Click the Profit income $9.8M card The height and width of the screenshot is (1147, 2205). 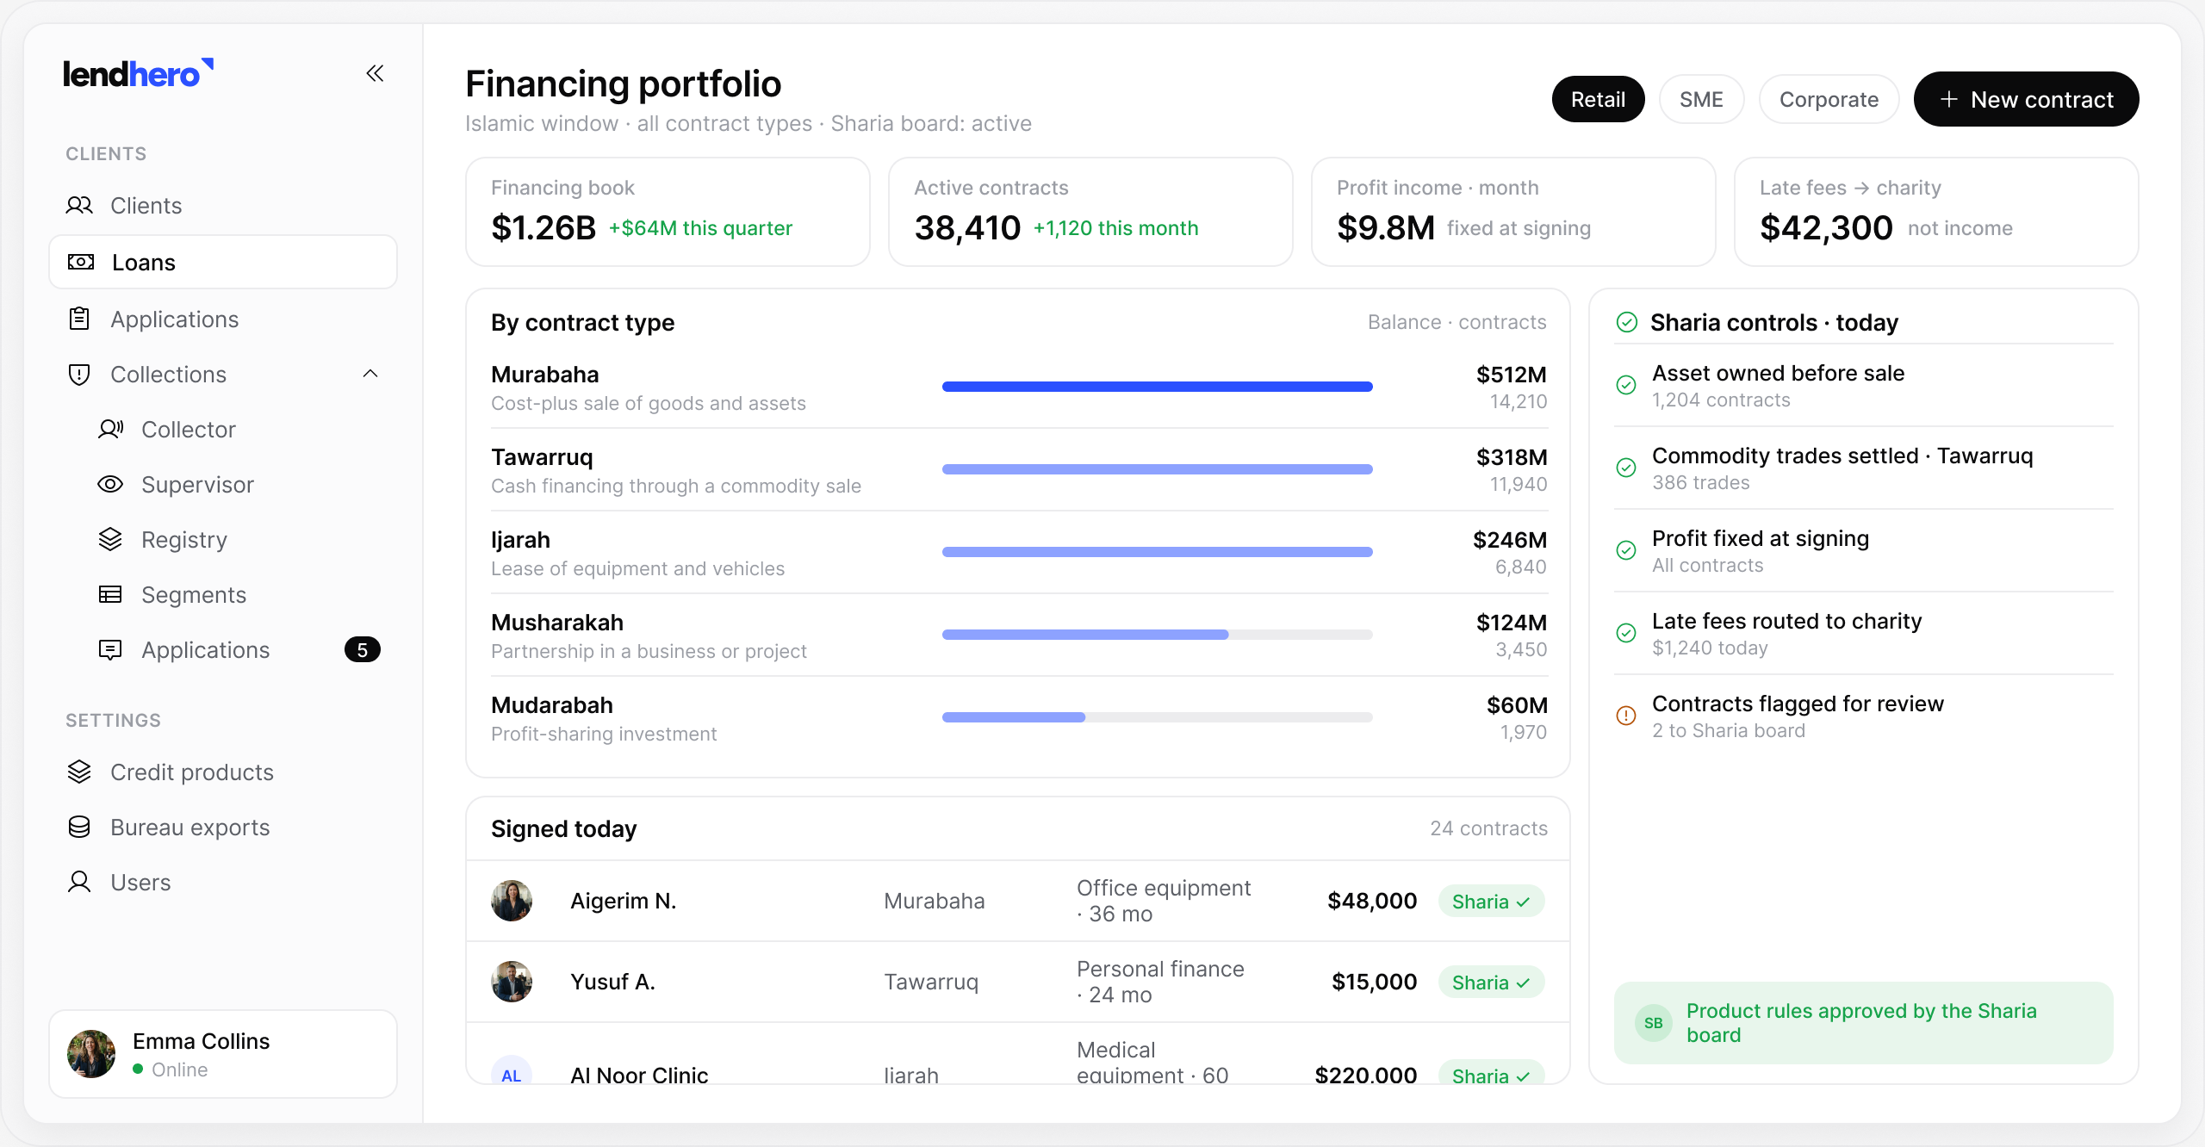click(1513, 212)
